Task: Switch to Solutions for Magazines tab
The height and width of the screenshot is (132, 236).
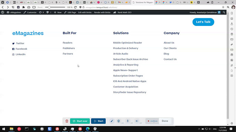Action: [x=143, y=2]
